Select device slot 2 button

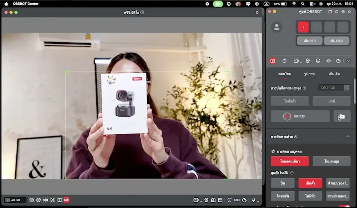[x=316, y=27]
